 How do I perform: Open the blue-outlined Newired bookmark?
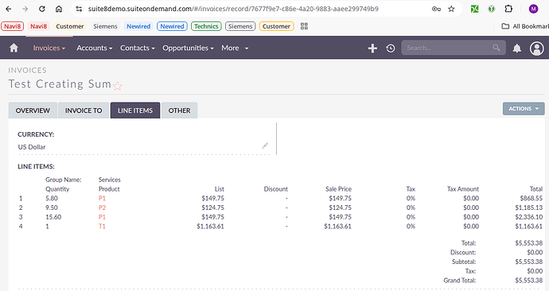(x=172, y=26)
